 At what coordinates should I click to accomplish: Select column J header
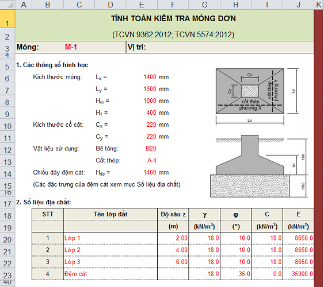pos(299,5)
